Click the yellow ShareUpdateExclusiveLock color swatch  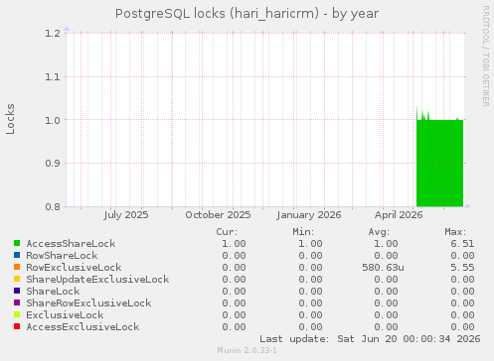17,279
